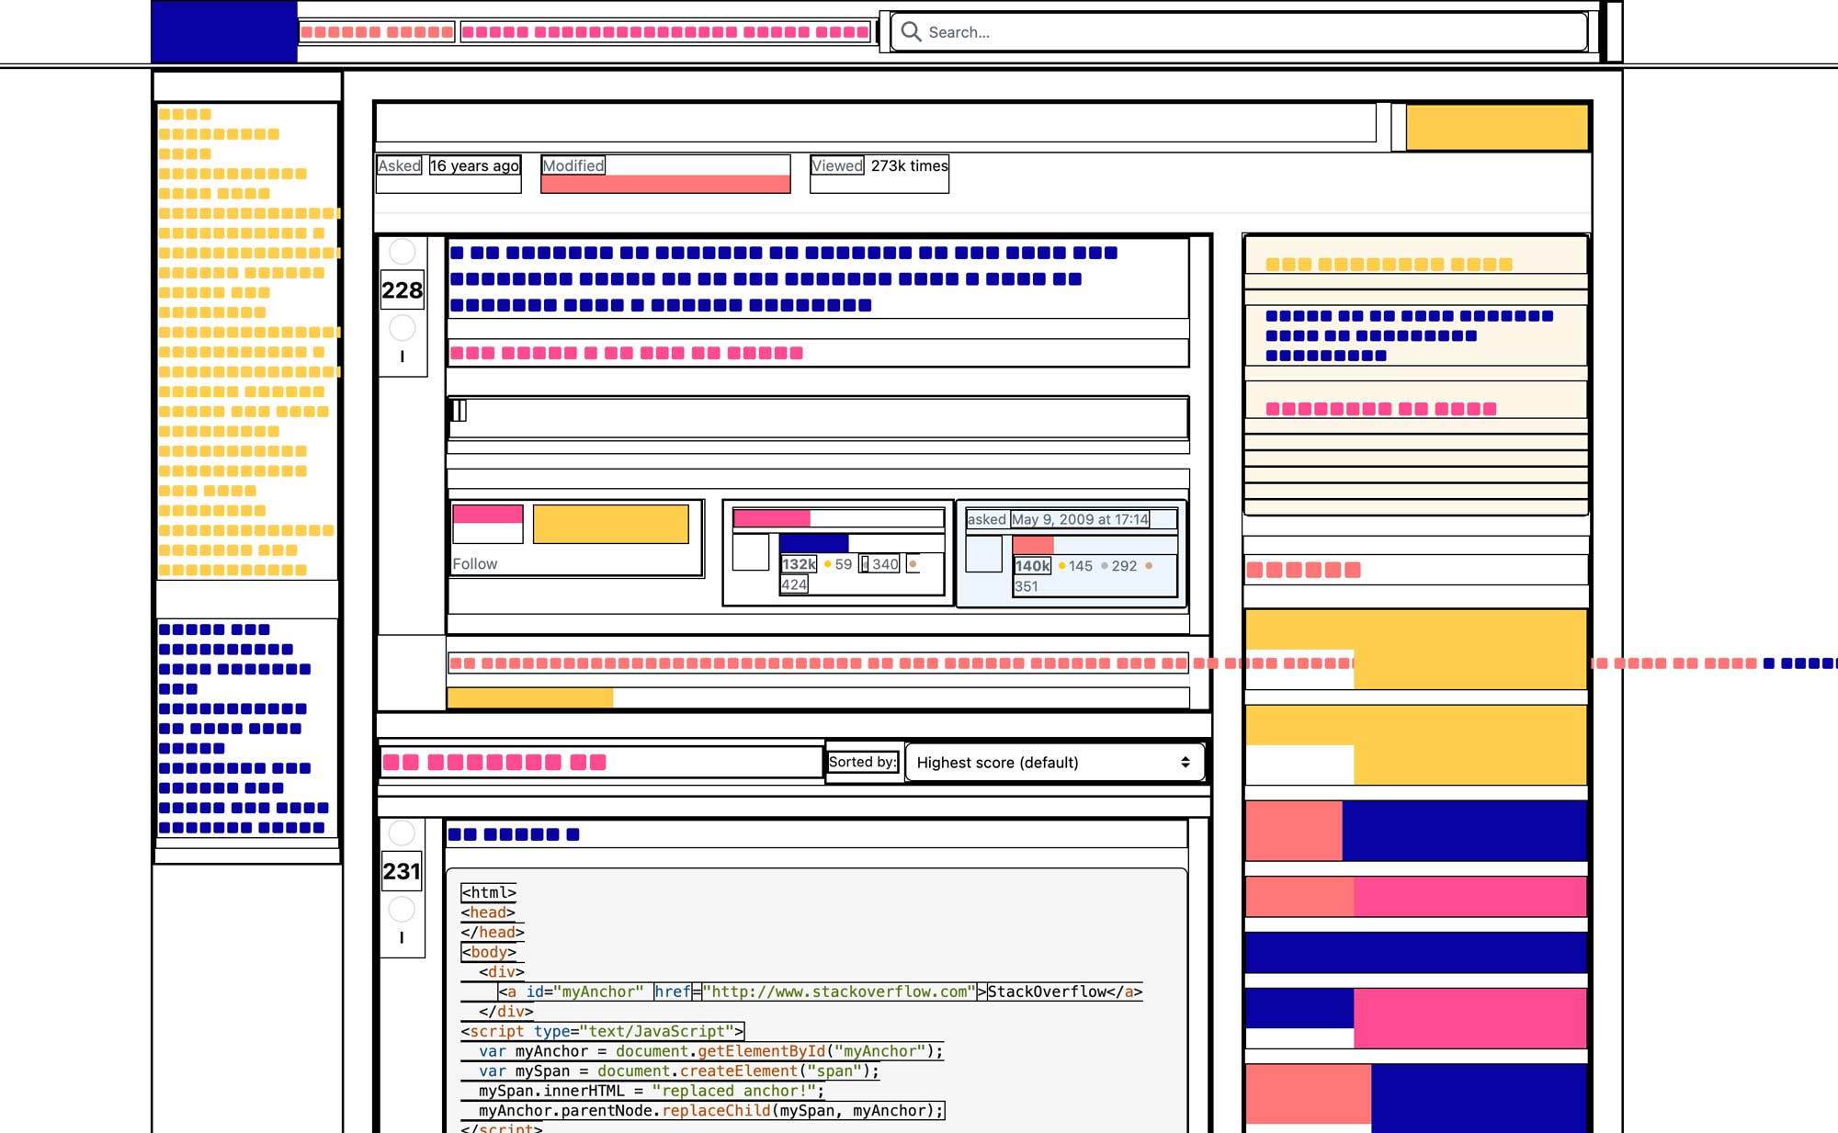The height and width of the screenshot is (1133, 1838).
Task: Click the small mark under answer's downvote circle
Action: (402, 938)
